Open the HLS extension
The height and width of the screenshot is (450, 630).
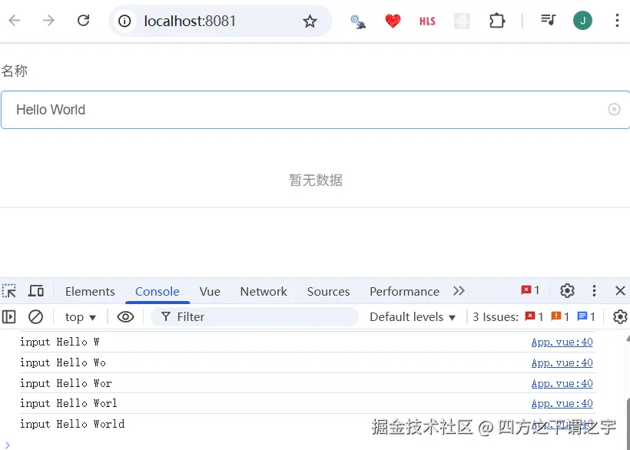pos(427,21)
